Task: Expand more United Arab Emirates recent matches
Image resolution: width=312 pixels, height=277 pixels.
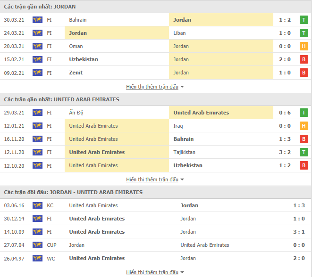Action: point(155,179)
